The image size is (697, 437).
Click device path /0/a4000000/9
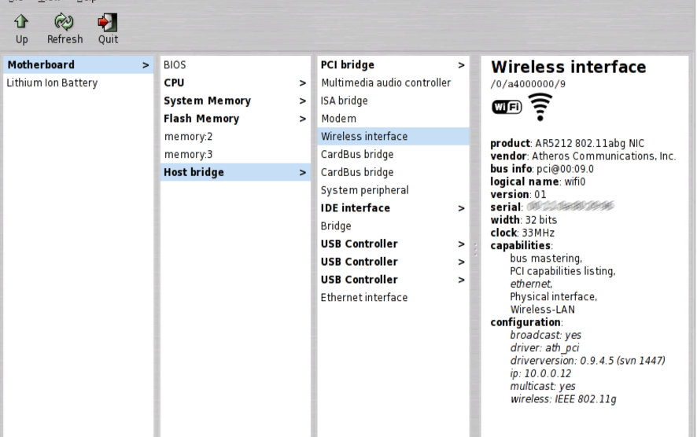(x=528, y=84)
